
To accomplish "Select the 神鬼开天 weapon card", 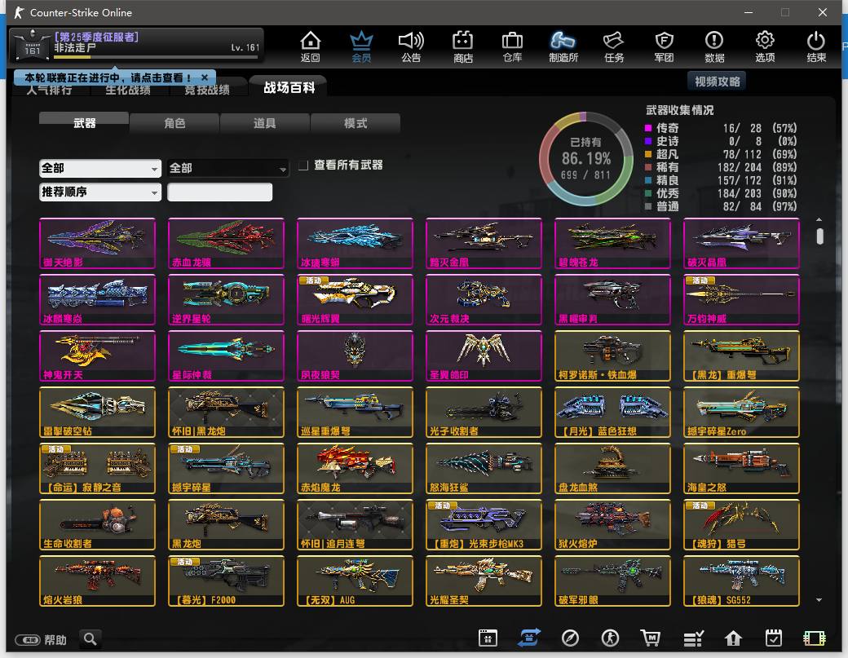I will tap(97, 355).
